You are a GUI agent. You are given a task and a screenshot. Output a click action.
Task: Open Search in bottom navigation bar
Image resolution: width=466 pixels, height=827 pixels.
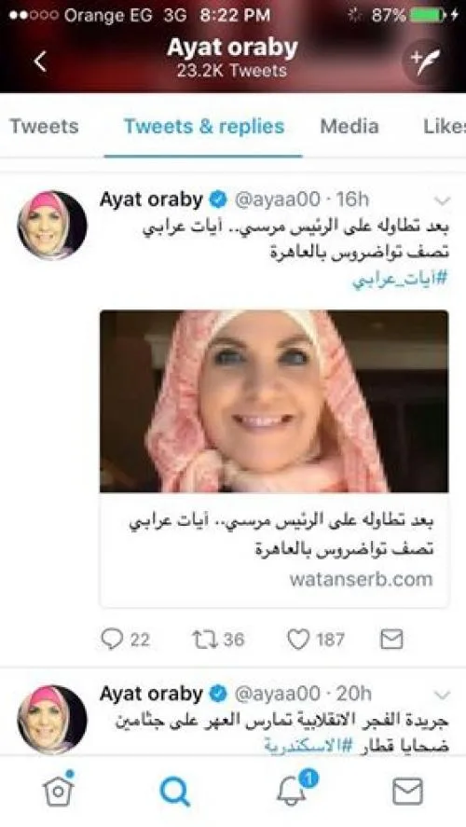coord(174,792)
